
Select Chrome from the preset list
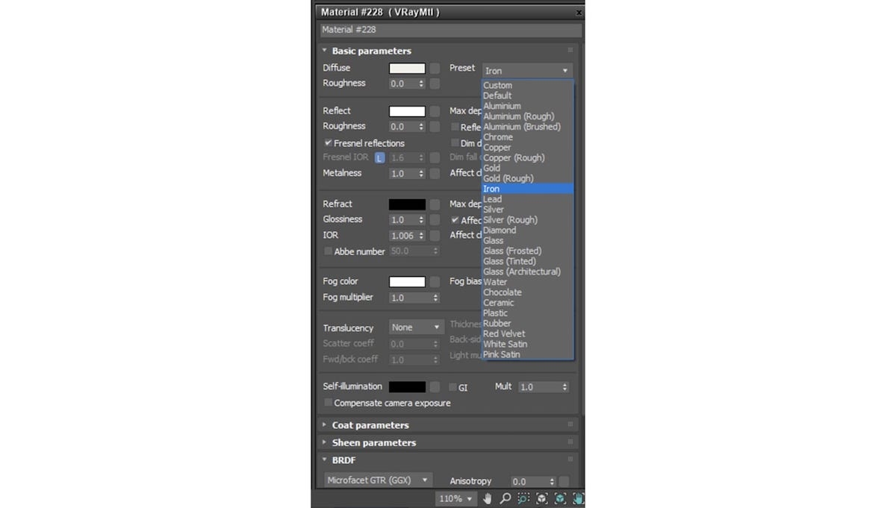[x=498, y=137]
